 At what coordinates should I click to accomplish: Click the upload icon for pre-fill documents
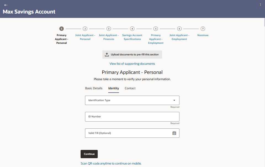tap(107, 55)
